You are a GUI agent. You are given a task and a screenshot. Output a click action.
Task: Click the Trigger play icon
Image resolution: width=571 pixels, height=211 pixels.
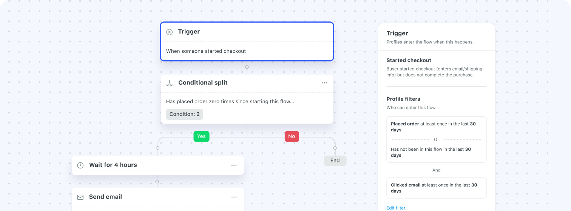click(x=170, y=32)
